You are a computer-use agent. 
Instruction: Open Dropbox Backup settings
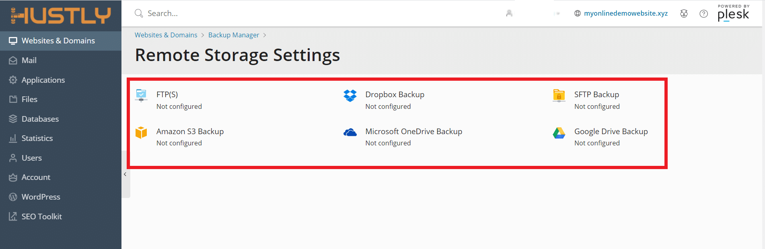(395, 94)
